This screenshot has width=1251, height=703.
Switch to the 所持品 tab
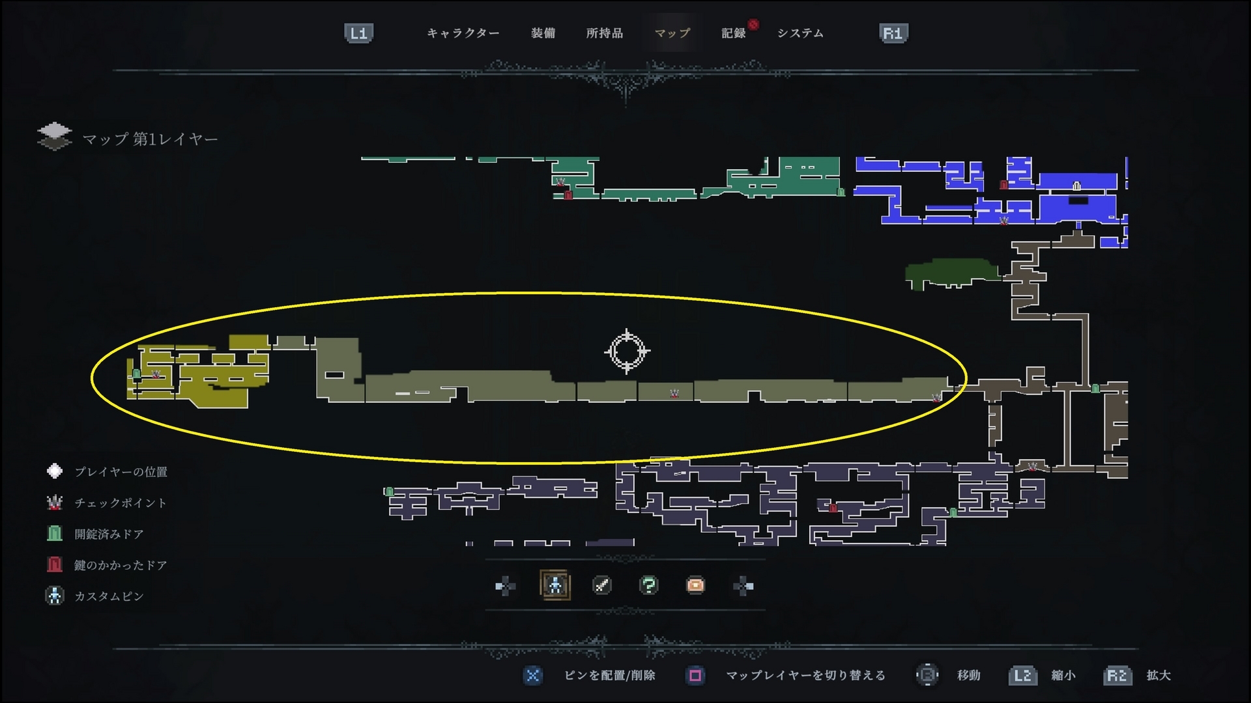[605, 33]
